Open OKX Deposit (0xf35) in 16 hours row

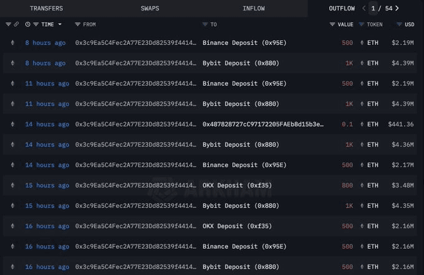pos(237,226)
